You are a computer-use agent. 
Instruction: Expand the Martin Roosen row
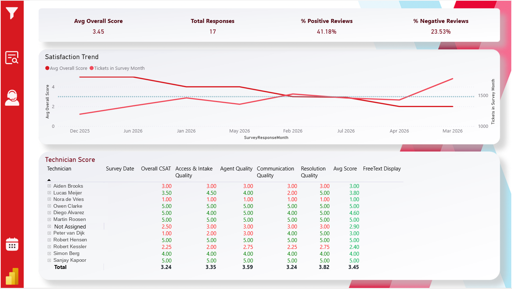click(x=49, y=220)
